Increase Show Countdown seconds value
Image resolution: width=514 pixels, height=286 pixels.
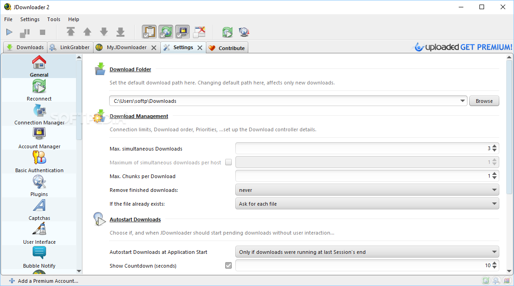pos(494,264)
